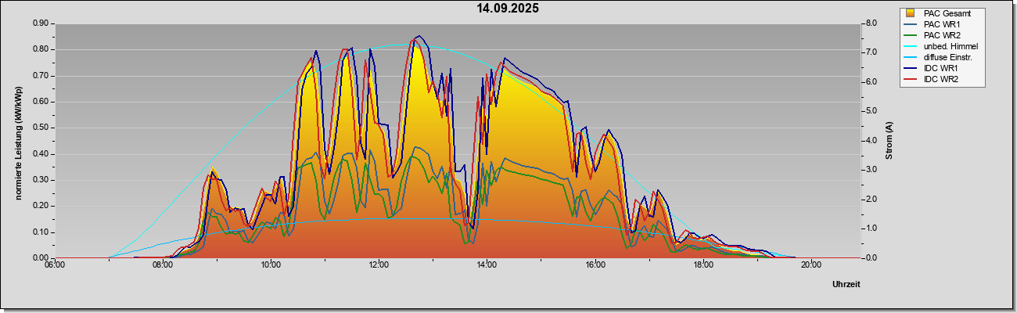Click the diffuse Einstr. legend label
The height and width of the screenshot is (313, 1017).
point(950,57)
